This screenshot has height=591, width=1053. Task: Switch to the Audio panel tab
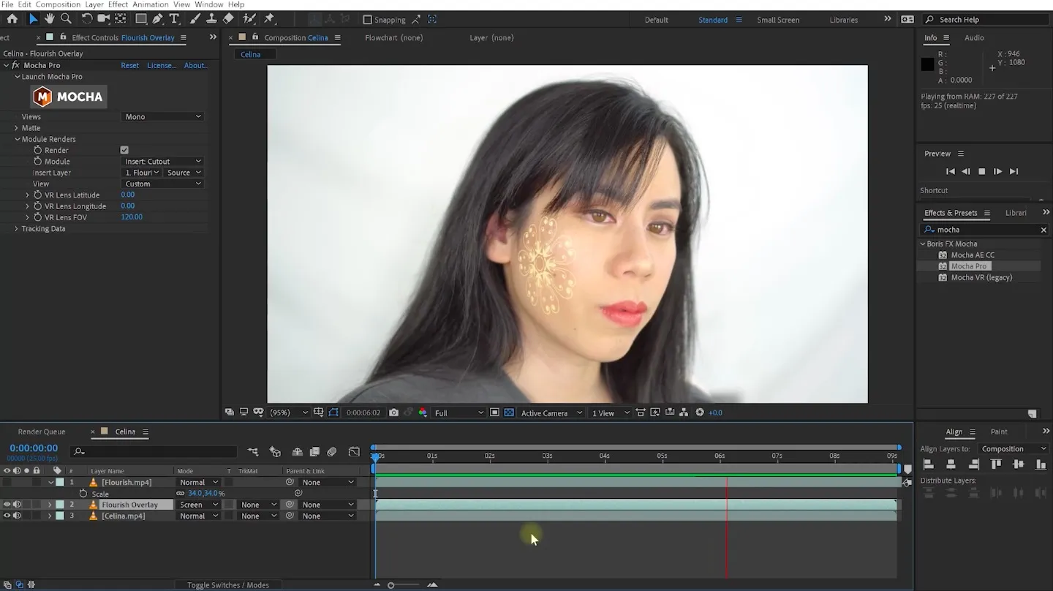[x=974, y=37]
